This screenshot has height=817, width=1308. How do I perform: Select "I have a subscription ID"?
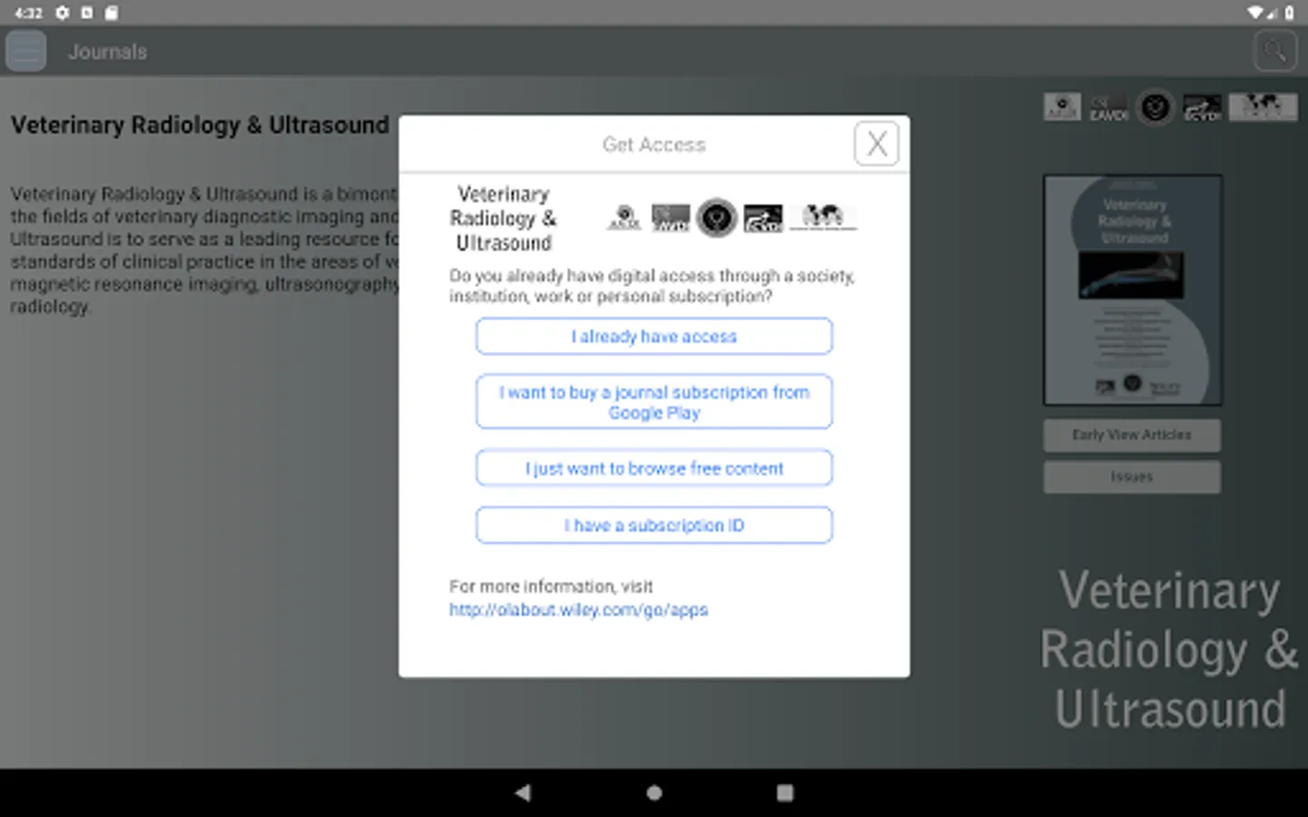click(x=654, y=525)
